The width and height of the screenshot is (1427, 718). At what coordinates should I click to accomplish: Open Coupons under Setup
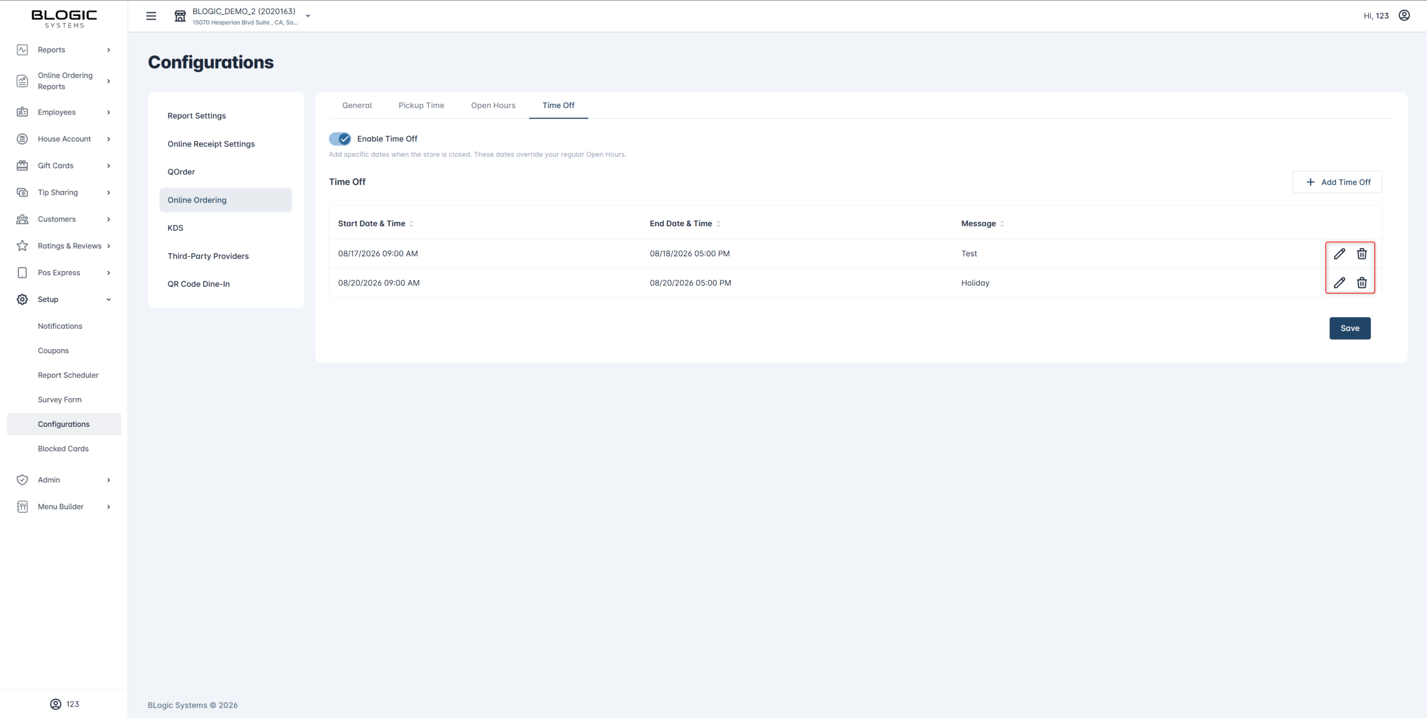[64, 350]
